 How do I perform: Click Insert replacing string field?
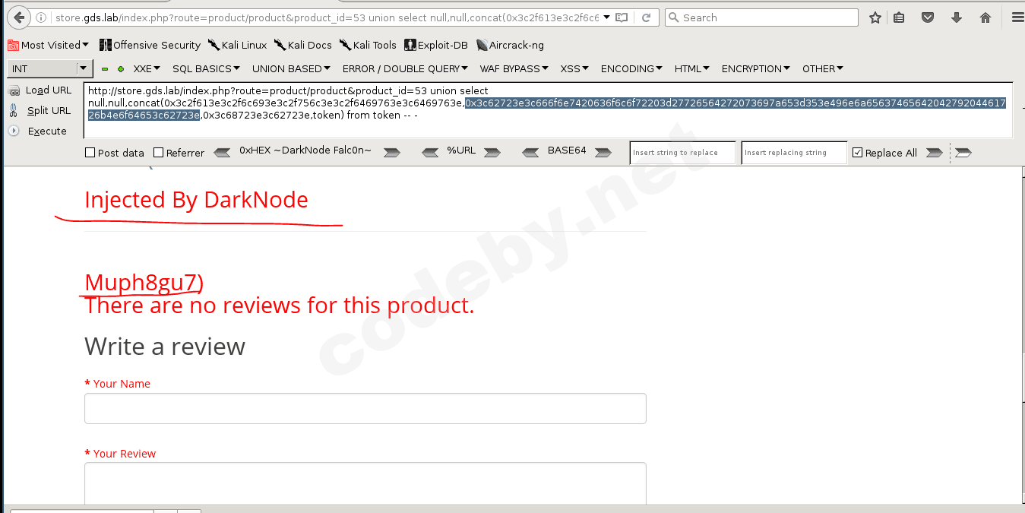tap(794, 153)
